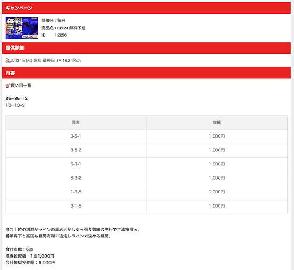
Task: Select the 5-3-2 bet cell
Action: pos(76,178)
